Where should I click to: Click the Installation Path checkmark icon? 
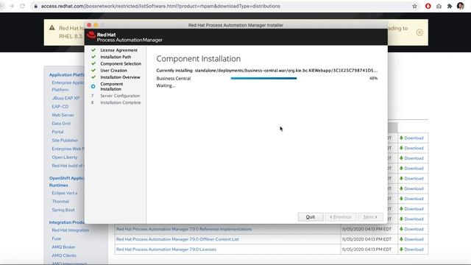pos(93,57)
